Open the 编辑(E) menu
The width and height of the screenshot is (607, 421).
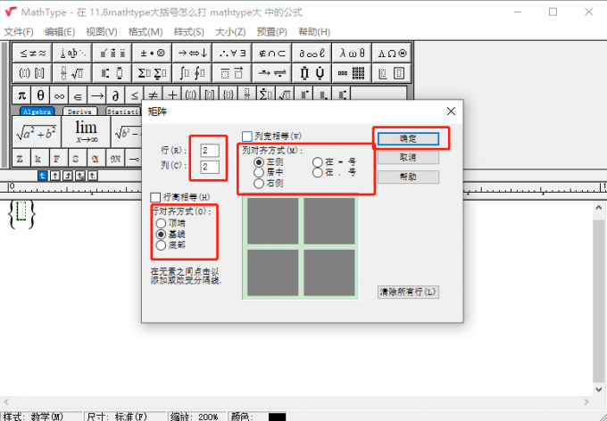[60, 32]
